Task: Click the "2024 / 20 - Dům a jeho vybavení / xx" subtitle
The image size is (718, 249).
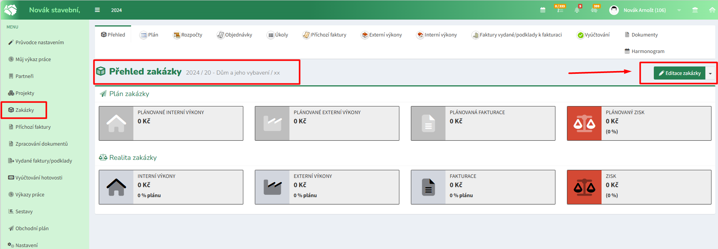Action: (233, 73)
